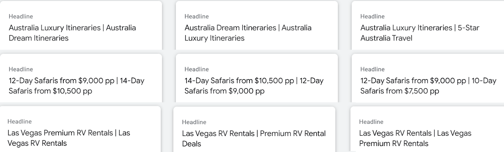Click 'Headline' label above text ending 'Premium RV Rentals'
504x152 pixels.
[371, 122]
